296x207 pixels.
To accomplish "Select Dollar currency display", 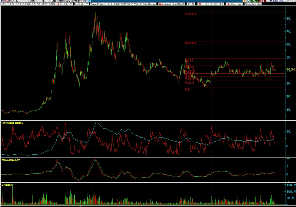I will click(x=206, y=4).
